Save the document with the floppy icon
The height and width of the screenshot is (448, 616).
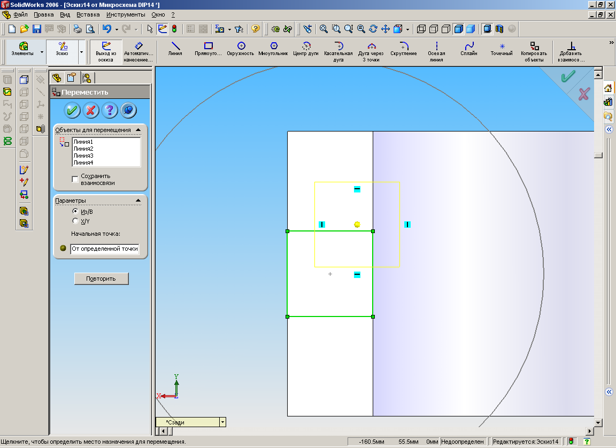click(36, 29)
